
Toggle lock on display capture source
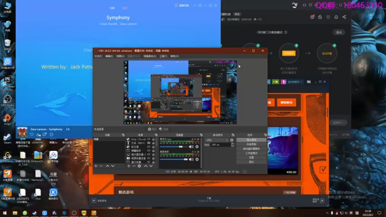tap(153, 154)
